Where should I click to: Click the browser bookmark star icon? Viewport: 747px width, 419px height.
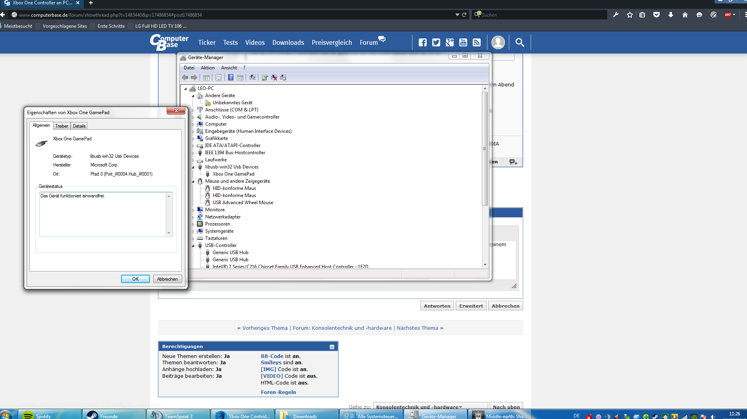click(630, 15)
